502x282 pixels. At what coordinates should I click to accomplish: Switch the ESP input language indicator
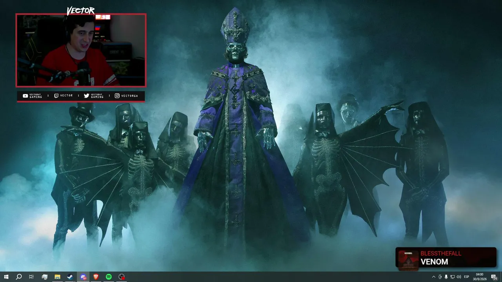467,277
